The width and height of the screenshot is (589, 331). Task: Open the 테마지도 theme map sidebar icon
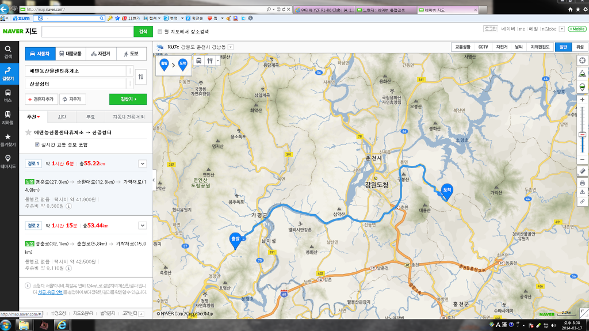click(8, 161)
